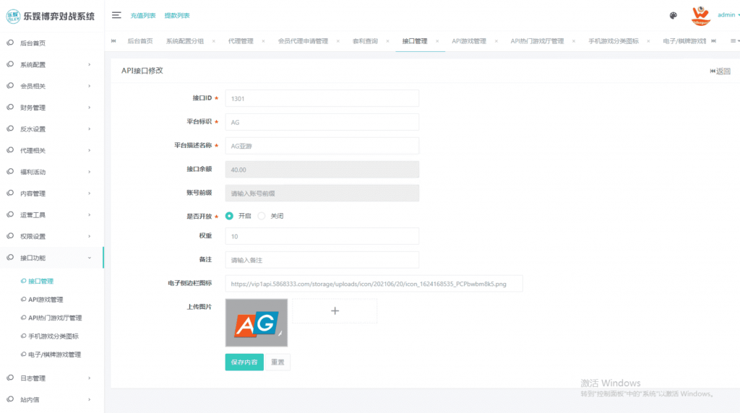This screenshot has height=413, width=740.
Task: Click the AG uploaded image thumbnail
Action: point(256,323)
